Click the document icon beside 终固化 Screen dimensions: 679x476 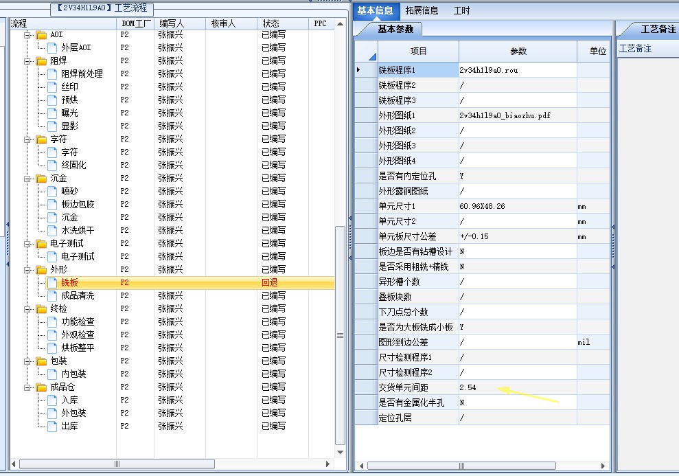tap(52, 165)
